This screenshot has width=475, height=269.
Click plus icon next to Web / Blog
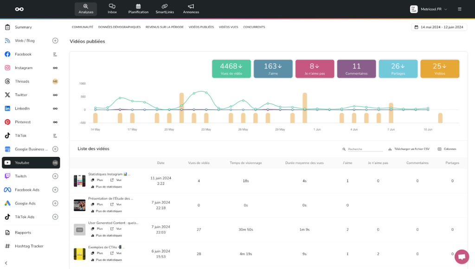pos(55,41)
